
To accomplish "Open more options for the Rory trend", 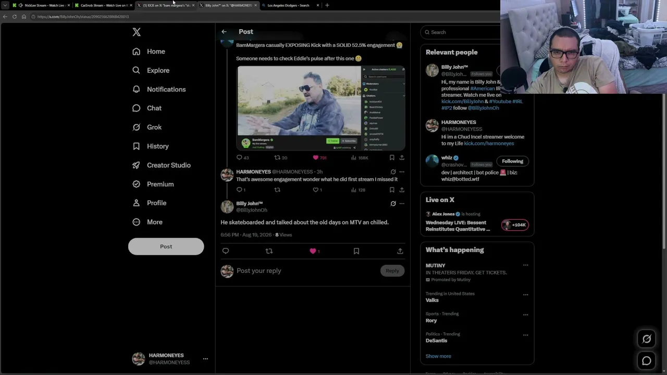I will coord(525,315).
